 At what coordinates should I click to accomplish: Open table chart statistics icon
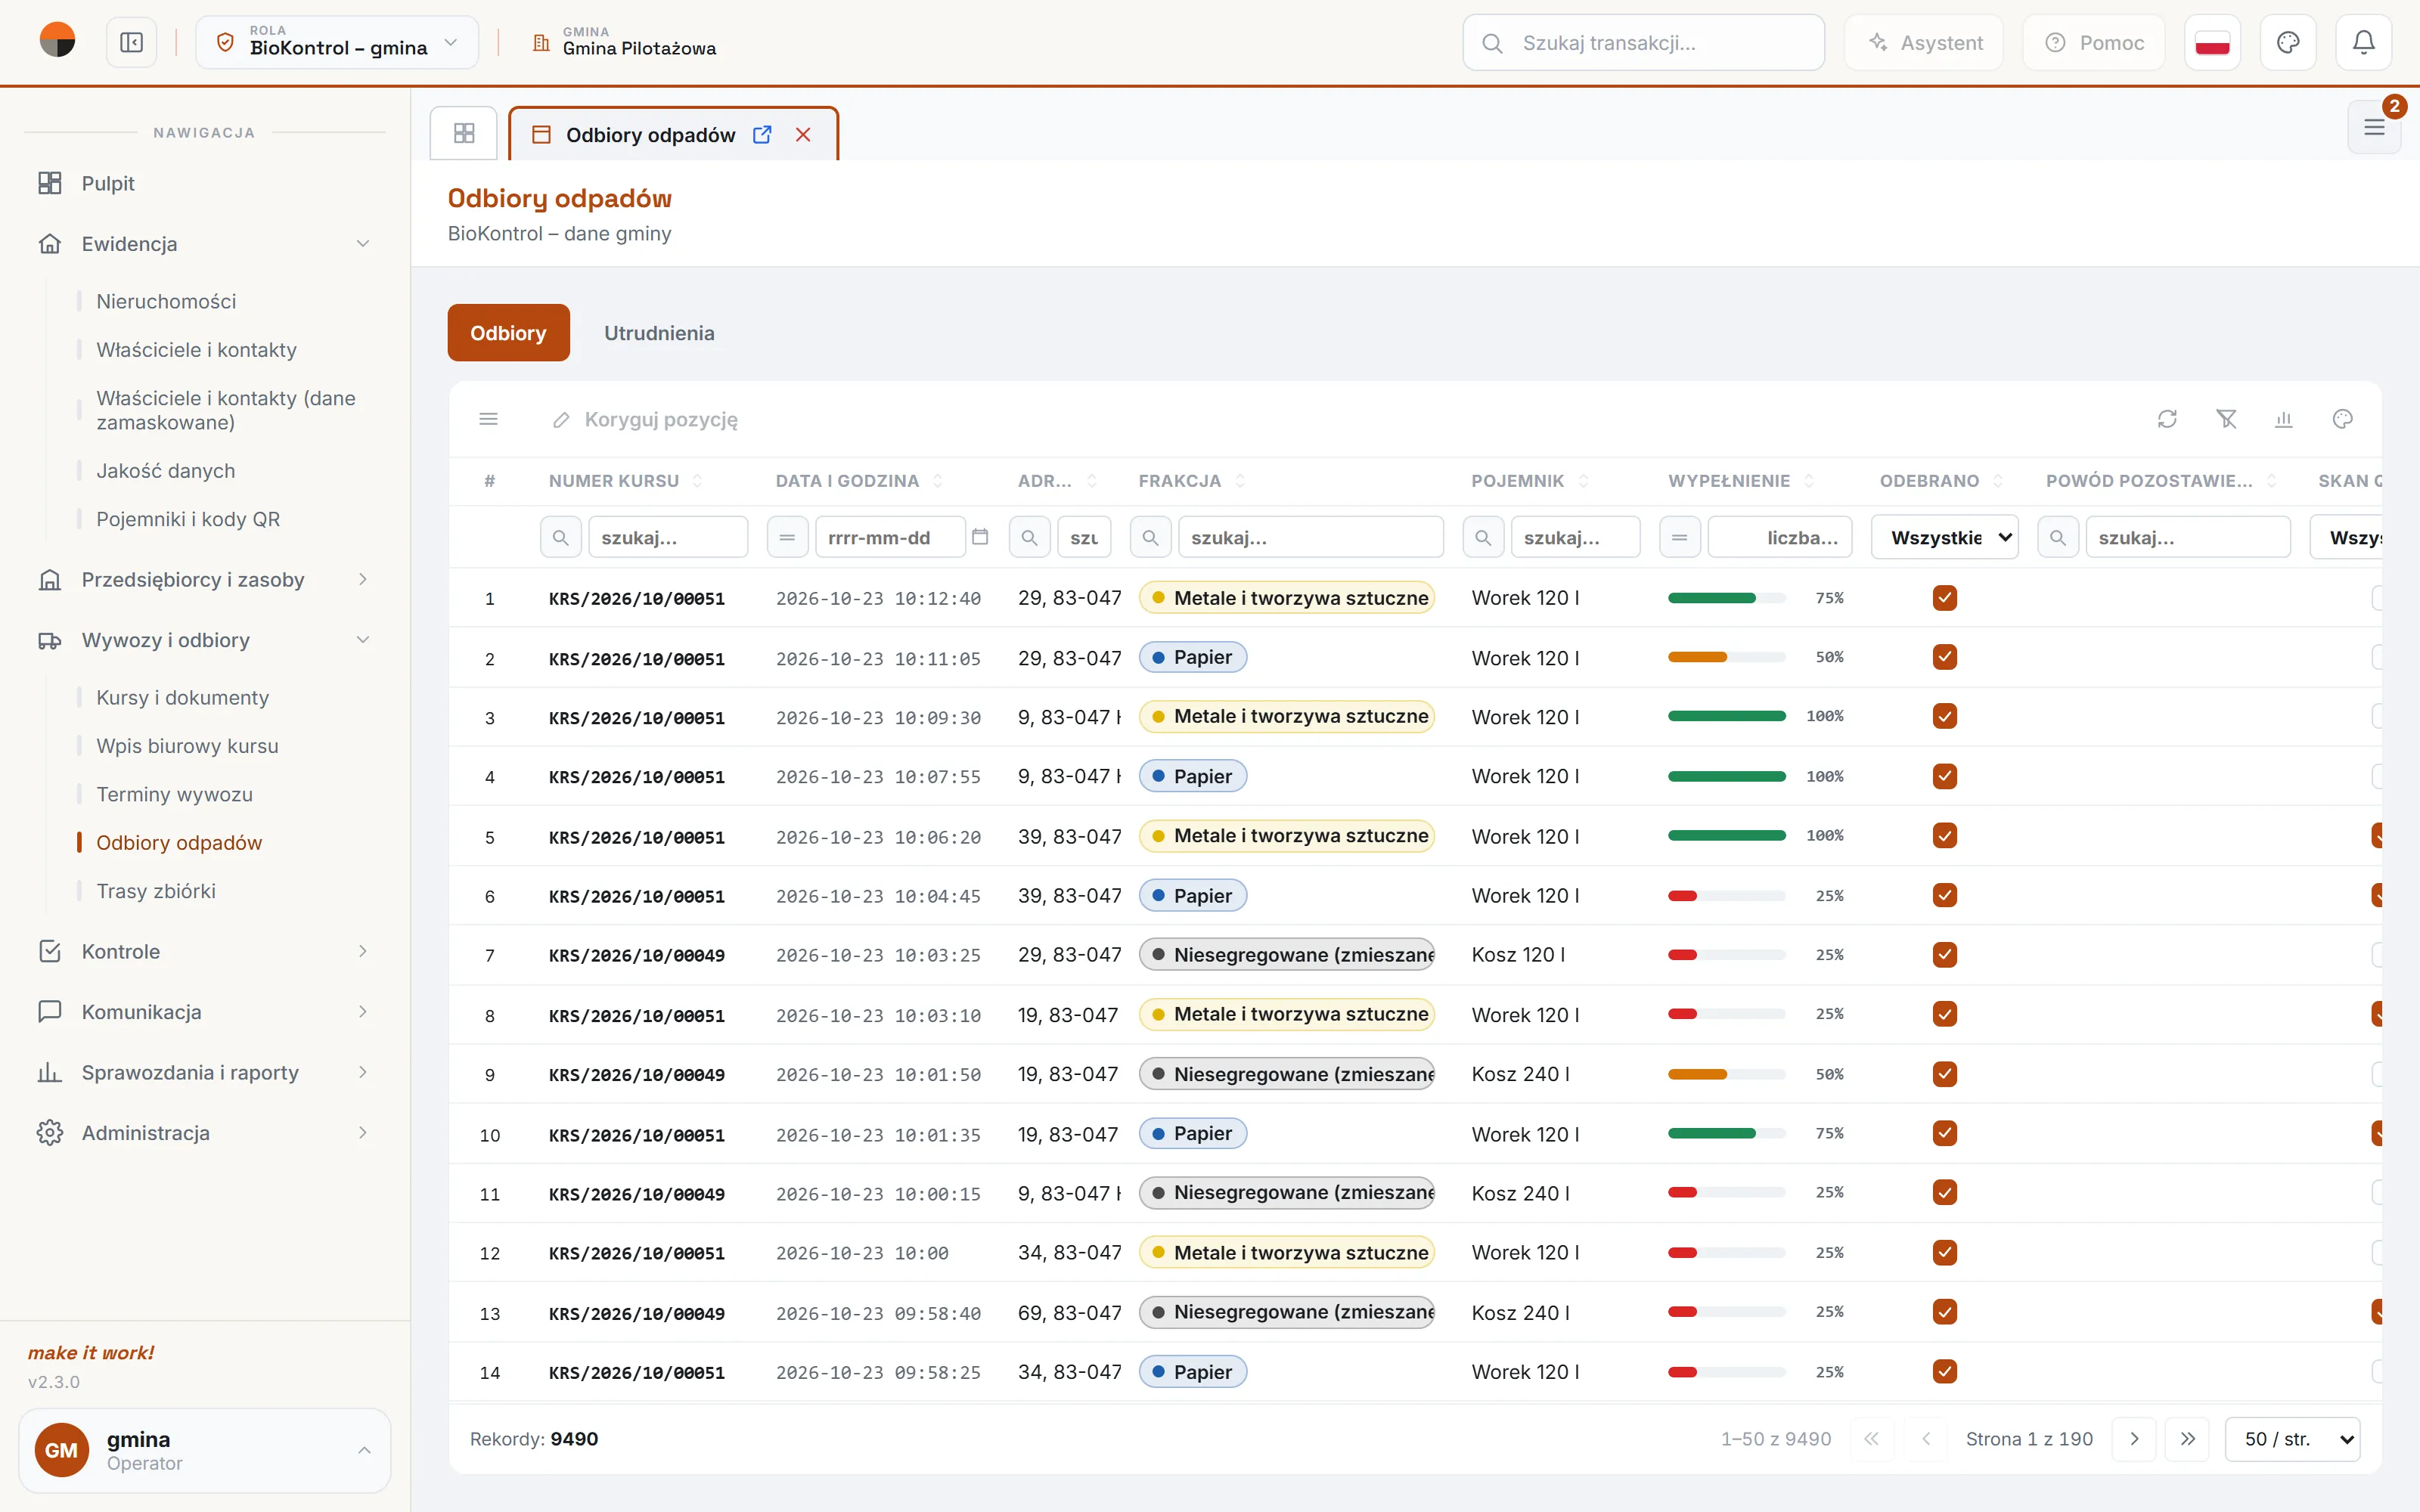(2284, 419)
